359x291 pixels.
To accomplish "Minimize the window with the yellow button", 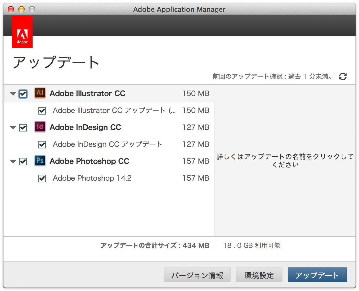I will [21, 10].
